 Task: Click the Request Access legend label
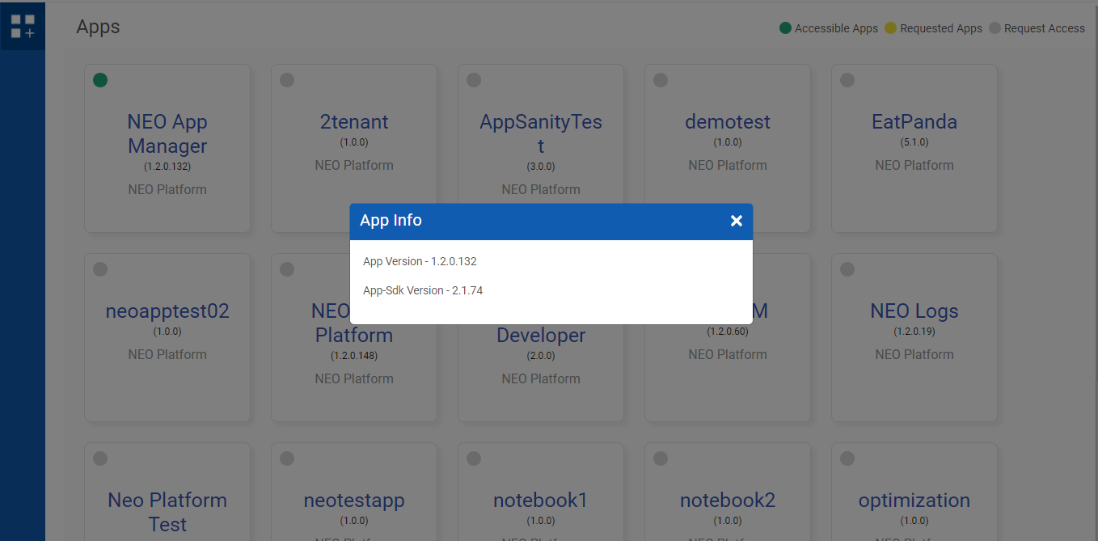(1045, 28)
